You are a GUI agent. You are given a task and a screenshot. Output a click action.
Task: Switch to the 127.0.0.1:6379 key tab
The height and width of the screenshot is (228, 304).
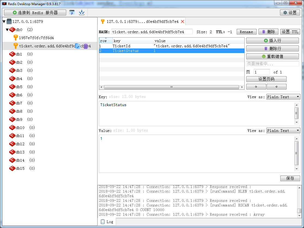[142, 21]
